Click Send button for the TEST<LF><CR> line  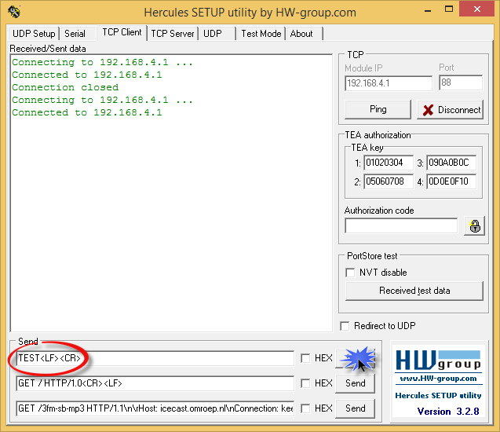click(x=355, y=358)
